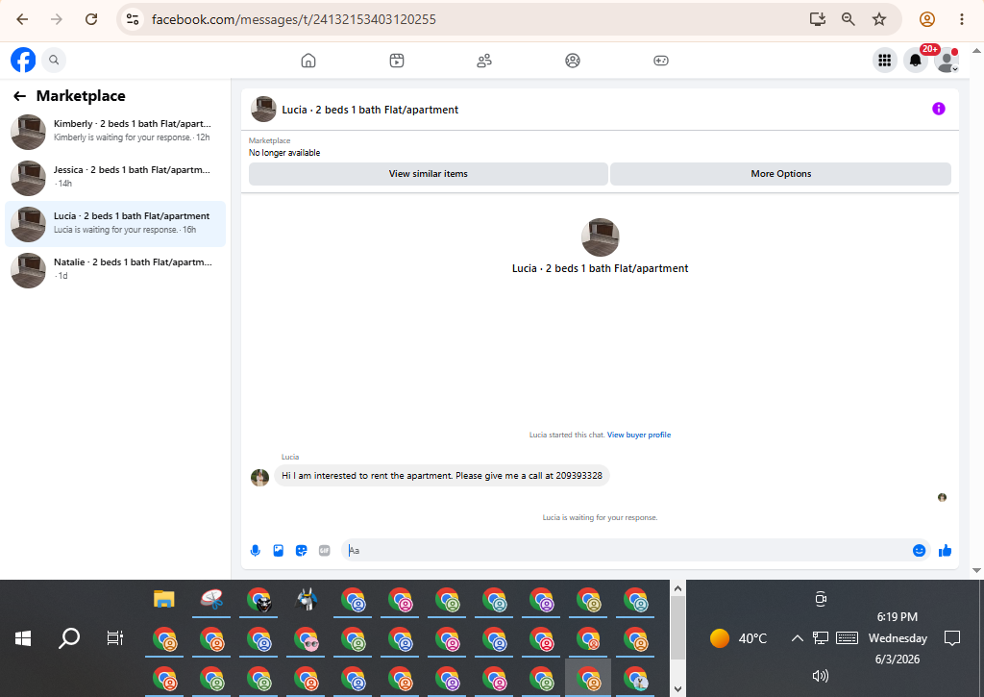Image resolution: width=984 pixels, height=697 pixels.
Task: Open the Groups icon in top navigation
Action: pyautogui.click(x=573, y=61)
